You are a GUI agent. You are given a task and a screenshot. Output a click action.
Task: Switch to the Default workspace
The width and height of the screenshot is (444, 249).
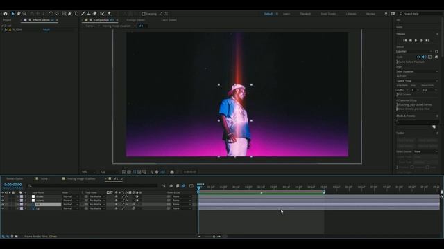point(268,14)
